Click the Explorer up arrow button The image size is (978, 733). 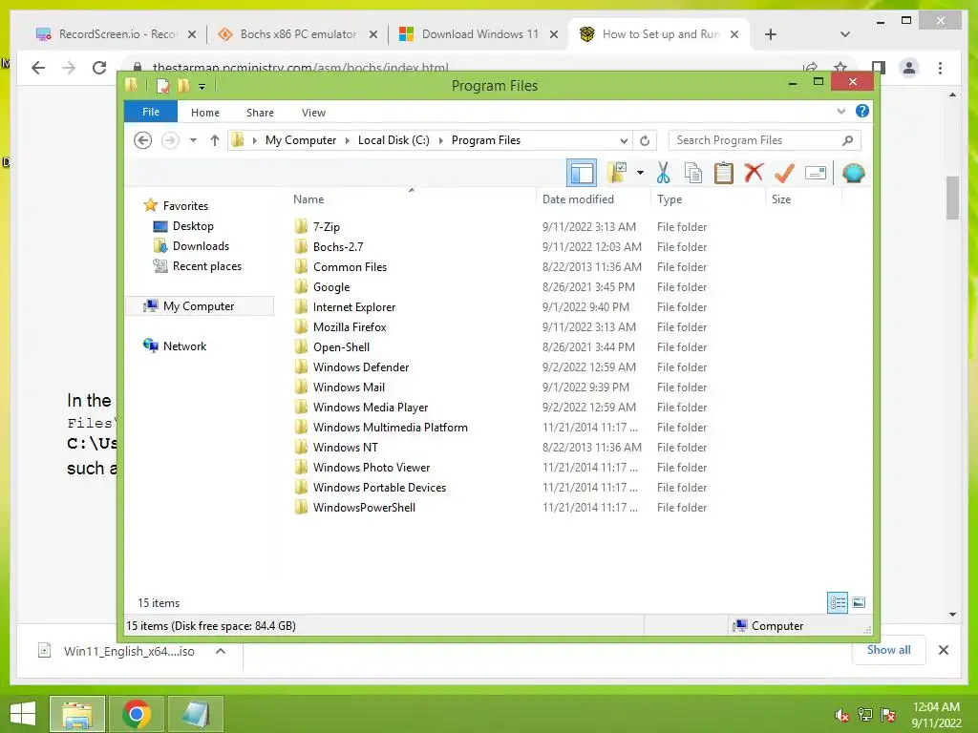pos(215,140)
